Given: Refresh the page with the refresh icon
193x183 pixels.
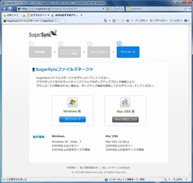Looking at the screenshot, I should (x=117, y=9).
